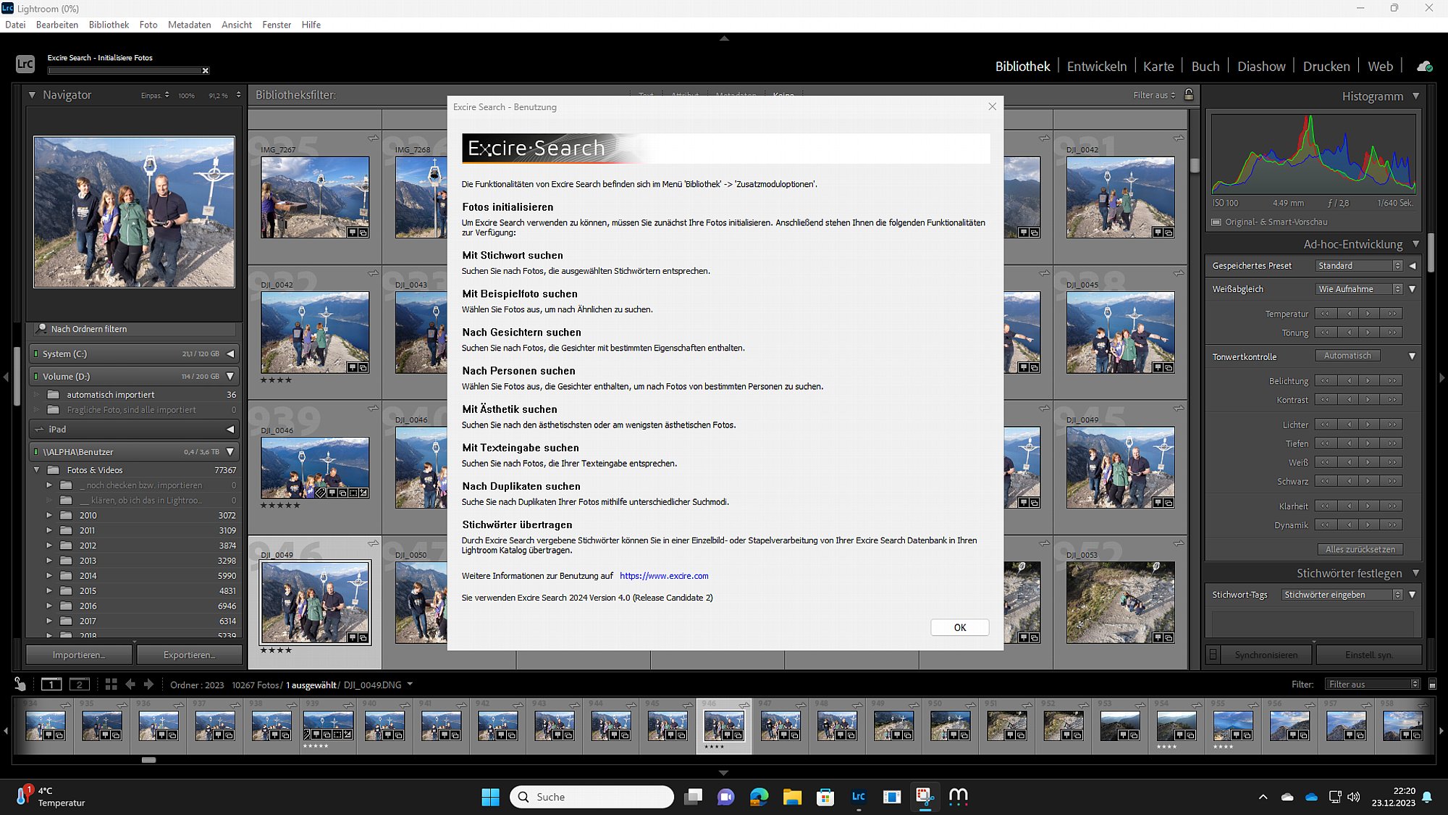Open the Metadaten menu
This screenshot has width=1448, height=815.
(x=189, y=25)
